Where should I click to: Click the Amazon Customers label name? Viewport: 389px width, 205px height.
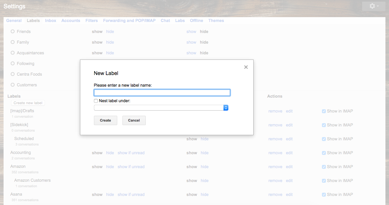point(32,180)
